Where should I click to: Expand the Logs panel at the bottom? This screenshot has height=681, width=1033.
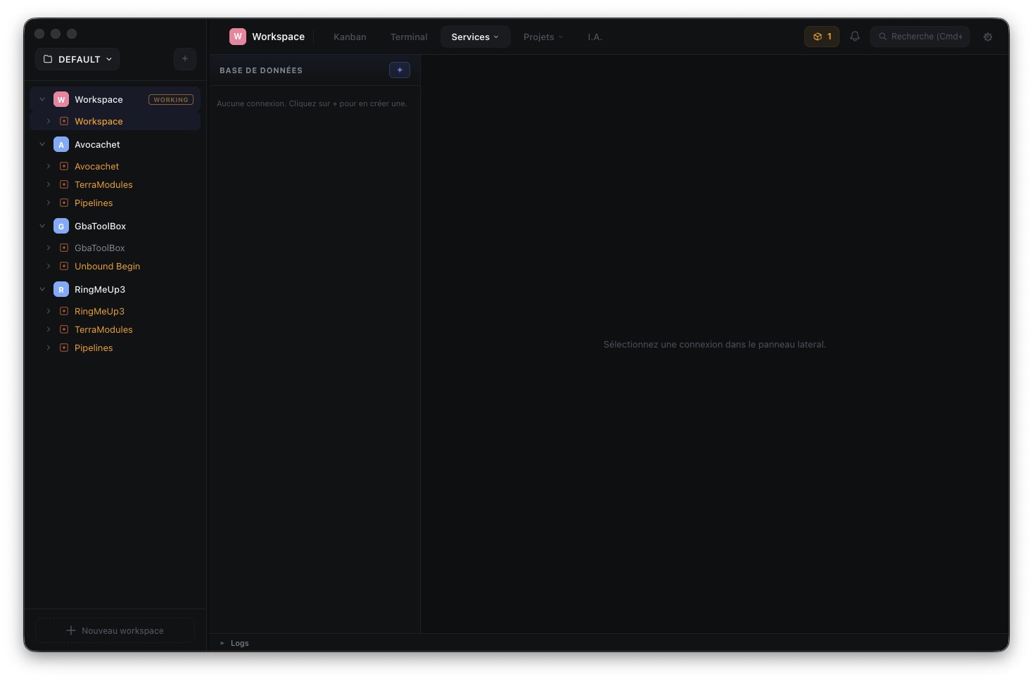234,642
